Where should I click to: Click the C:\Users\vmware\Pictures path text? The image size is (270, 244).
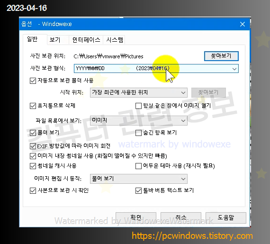pyautogui.click(x=108, y=56)
